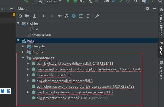Collapse the boss project node
164x107 pixels.
coord(18,40)
